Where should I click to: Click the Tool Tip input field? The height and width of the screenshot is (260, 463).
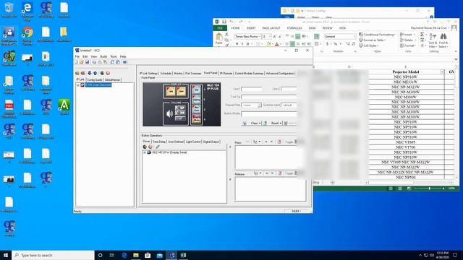(269, 97)
